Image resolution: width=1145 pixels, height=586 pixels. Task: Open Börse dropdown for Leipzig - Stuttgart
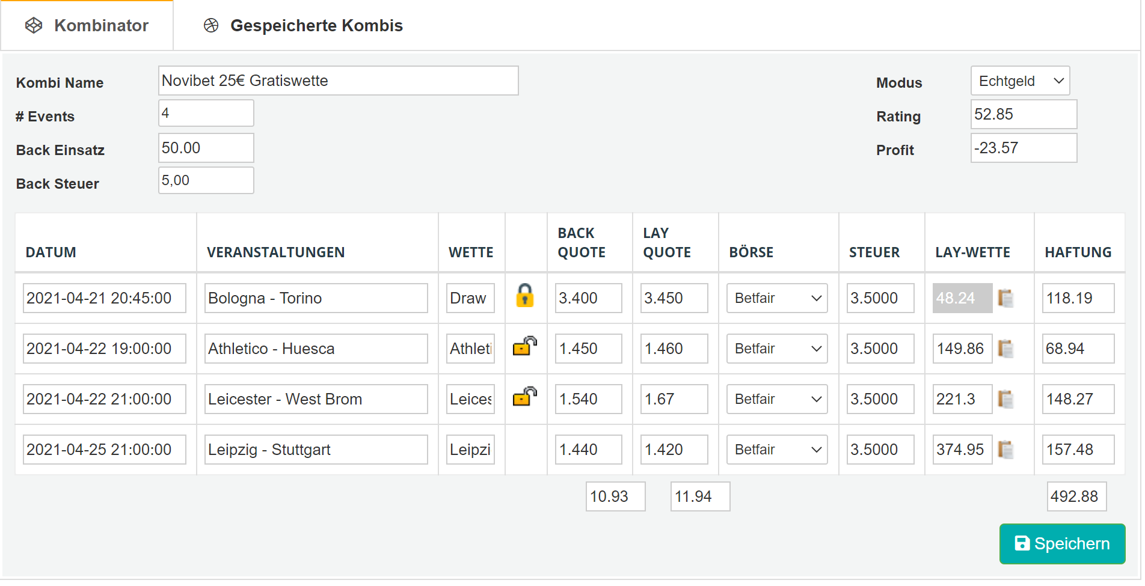[777, 450]
